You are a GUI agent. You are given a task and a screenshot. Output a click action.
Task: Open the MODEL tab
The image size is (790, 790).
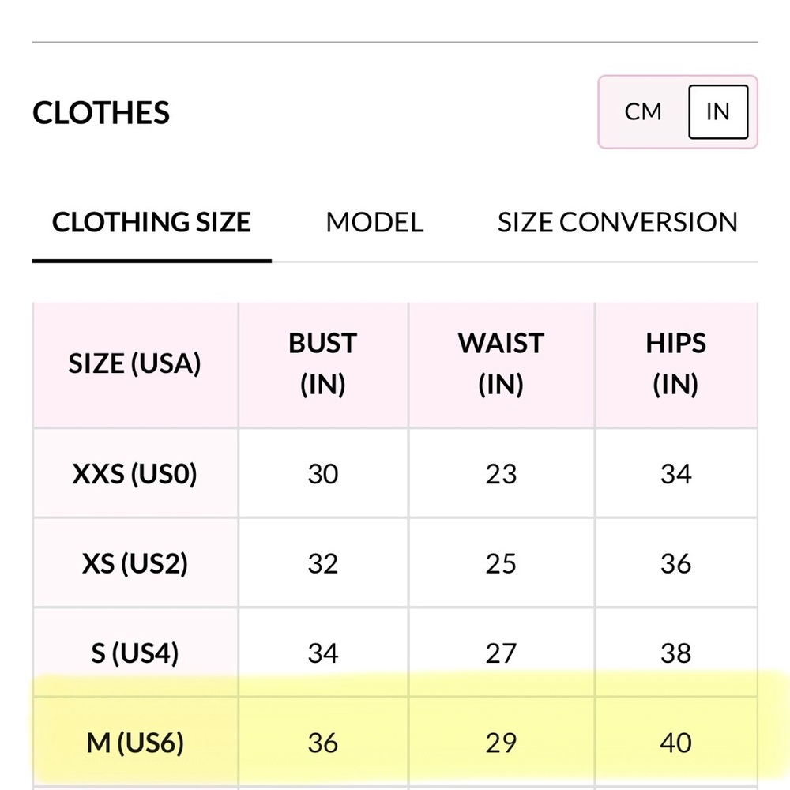(x=374, y=222)
